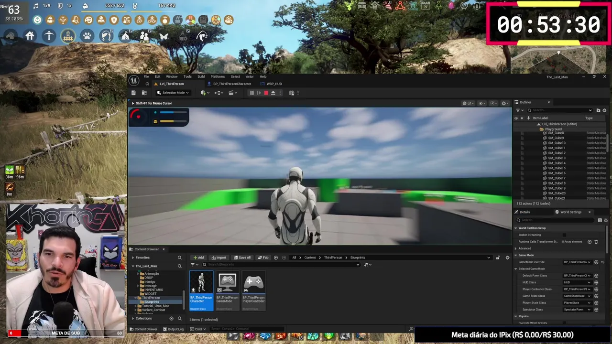Open the Window menu
The image size is (612, 344).
(x=172, y=76)
